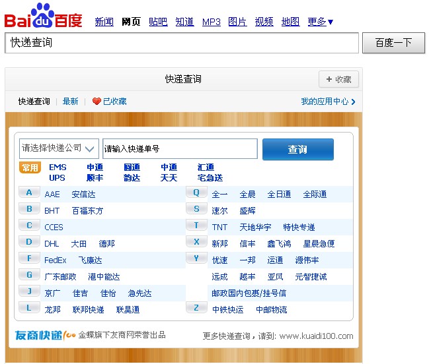Open the 图片 tab
This screenshot has height=364, width=429.
click(x=237, y=22)
